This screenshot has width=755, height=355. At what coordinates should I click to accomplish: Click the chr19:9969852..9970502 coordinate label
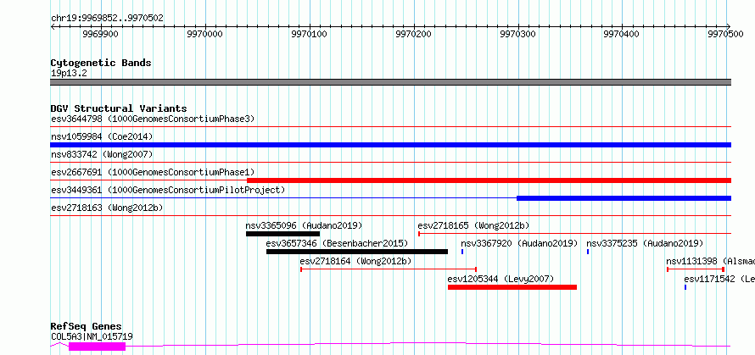pyautogui.click(x=107, y=19)
